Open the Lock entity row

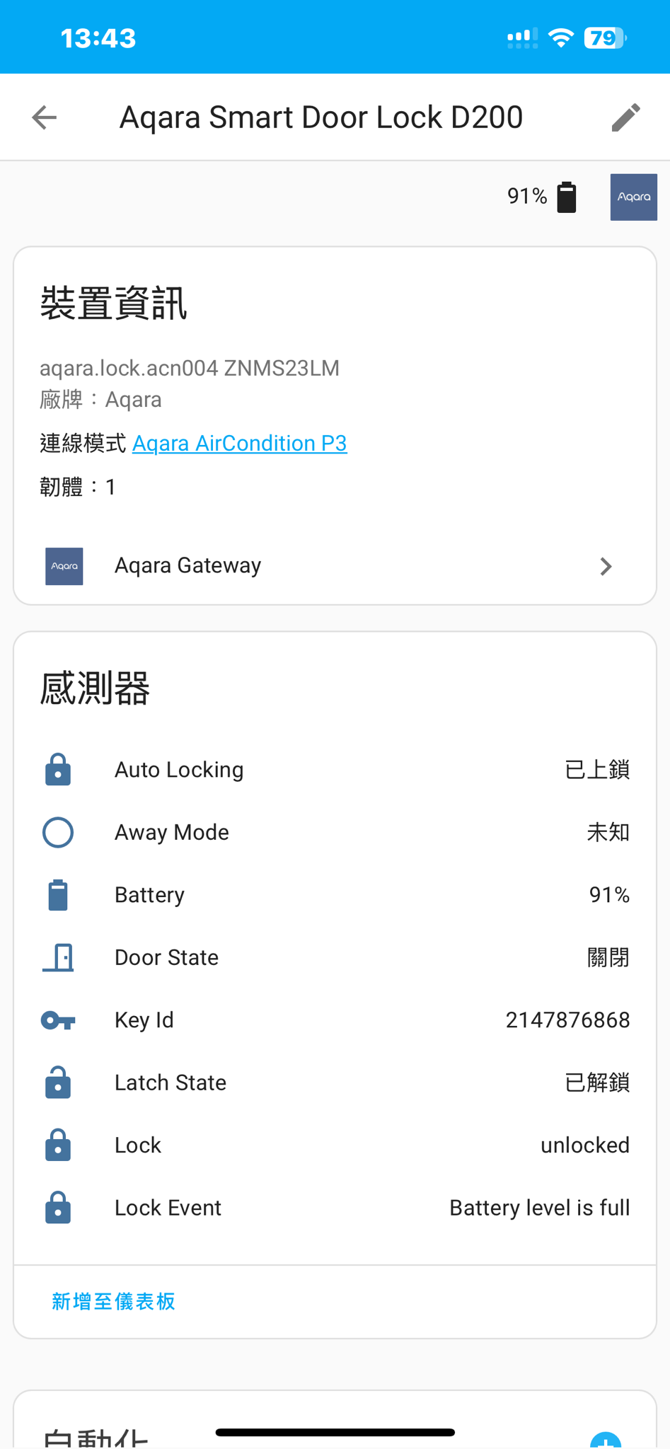click(334, 1145)
